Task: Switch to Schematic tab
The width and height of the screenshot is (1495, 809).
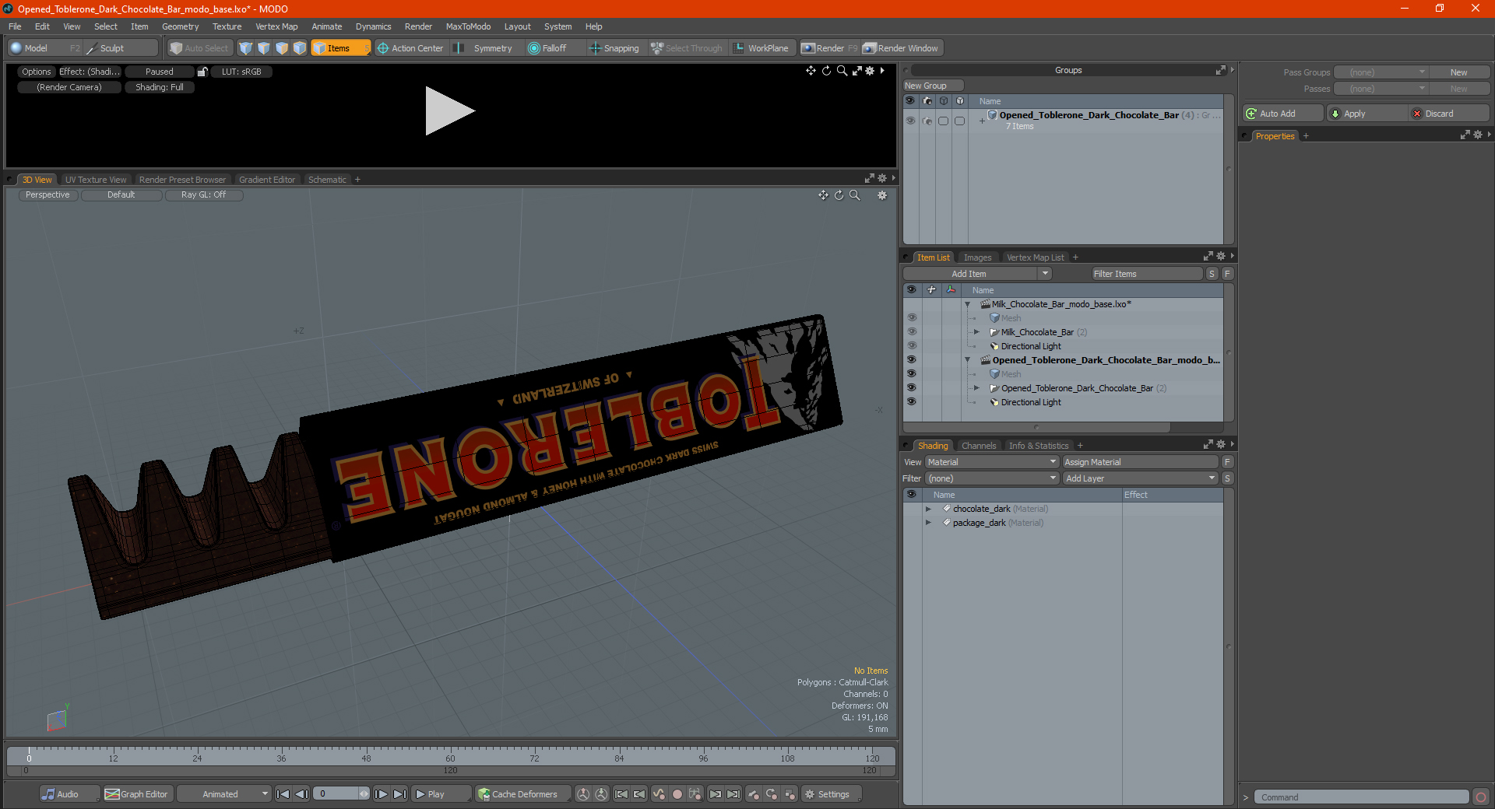Action: (x=327, y=180)
